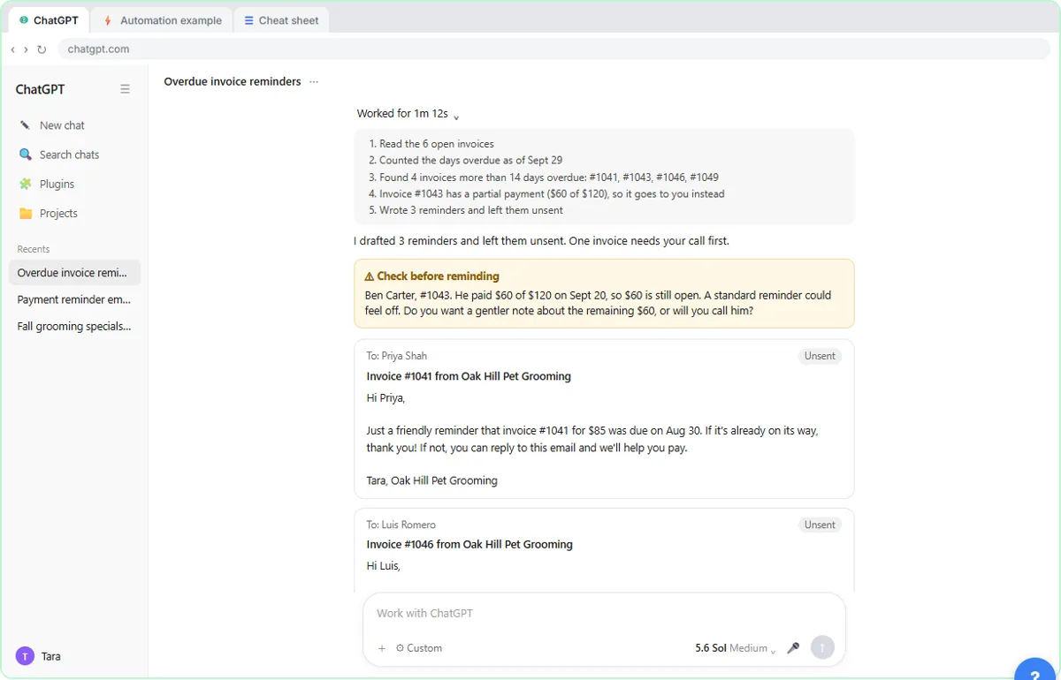Reload the page with refresh icon
This screenshot has width=1061, height=680.
42,49
